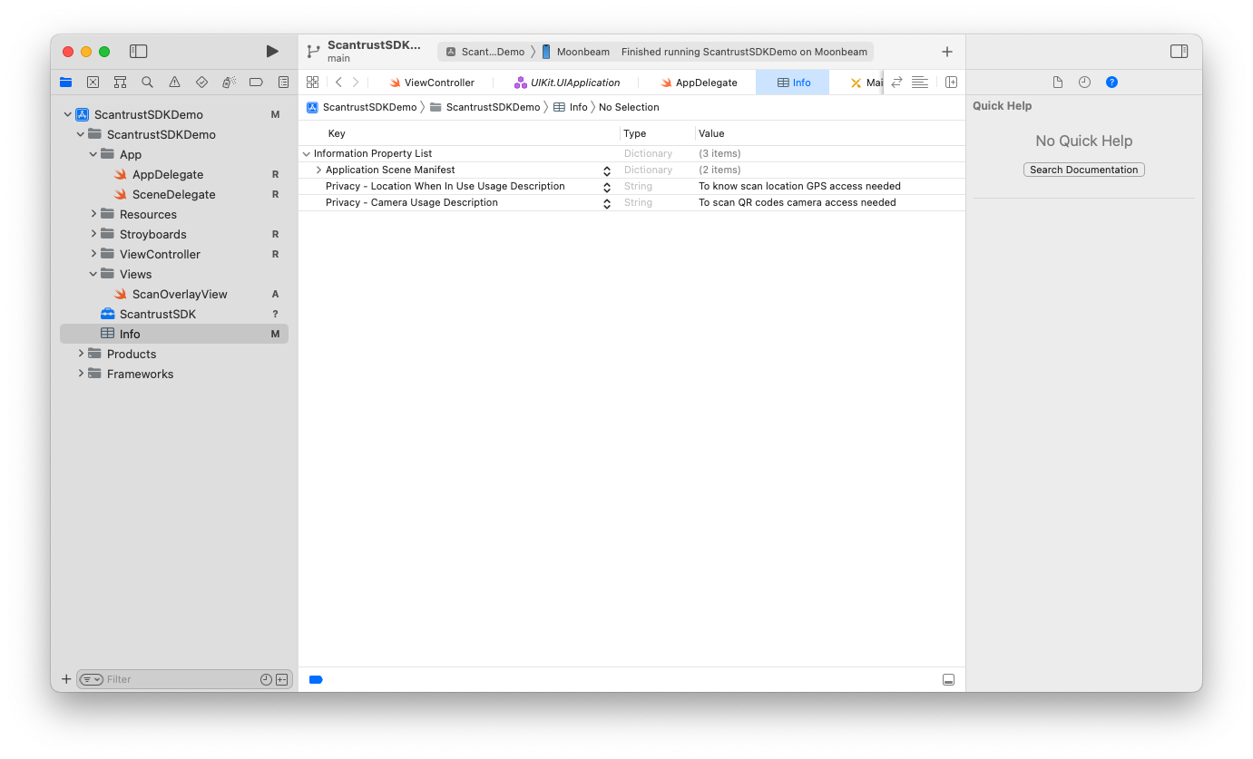Open the Symbol navigator
This screenshot has height=759, width=1253.
tap(120, 83)
